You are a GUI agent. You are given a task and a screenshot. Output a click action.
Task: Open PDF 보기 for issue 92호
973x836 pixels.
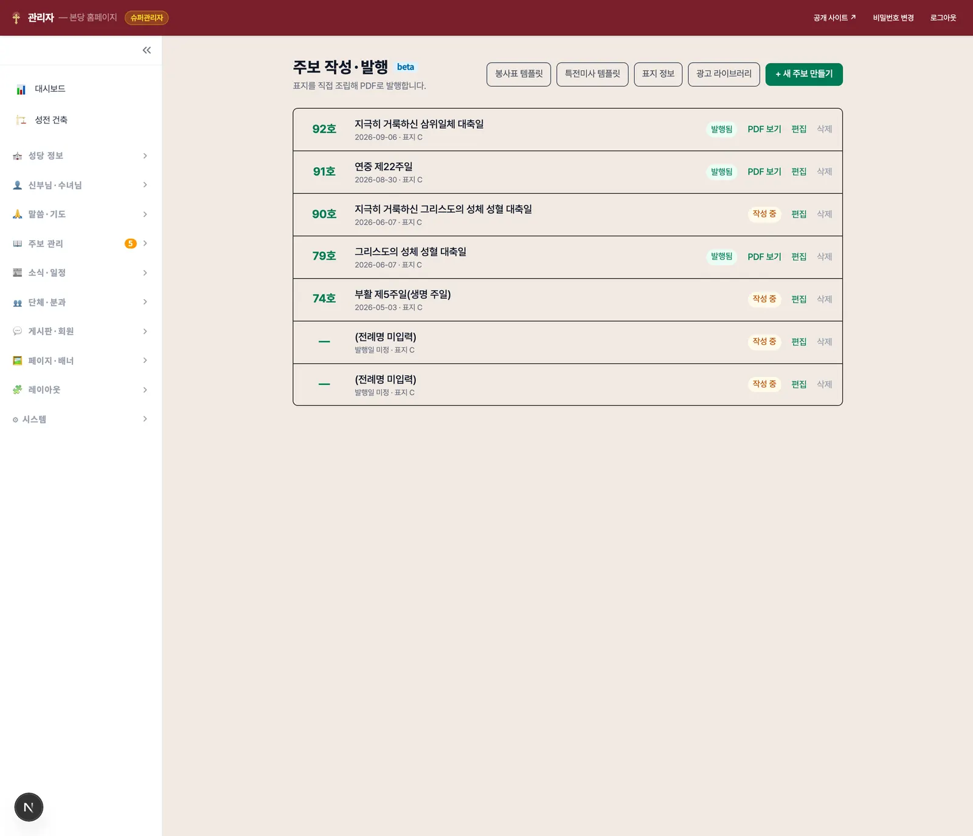click(x=764, y=130)
